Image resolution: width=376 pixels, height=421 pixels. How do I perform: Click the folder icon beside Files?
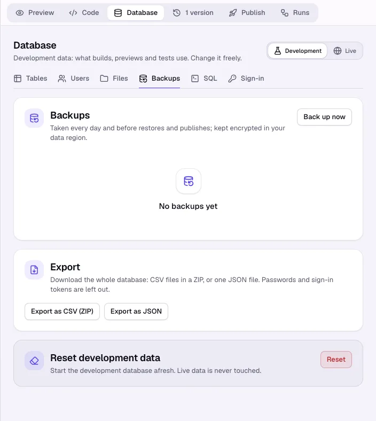pos(104,79)
